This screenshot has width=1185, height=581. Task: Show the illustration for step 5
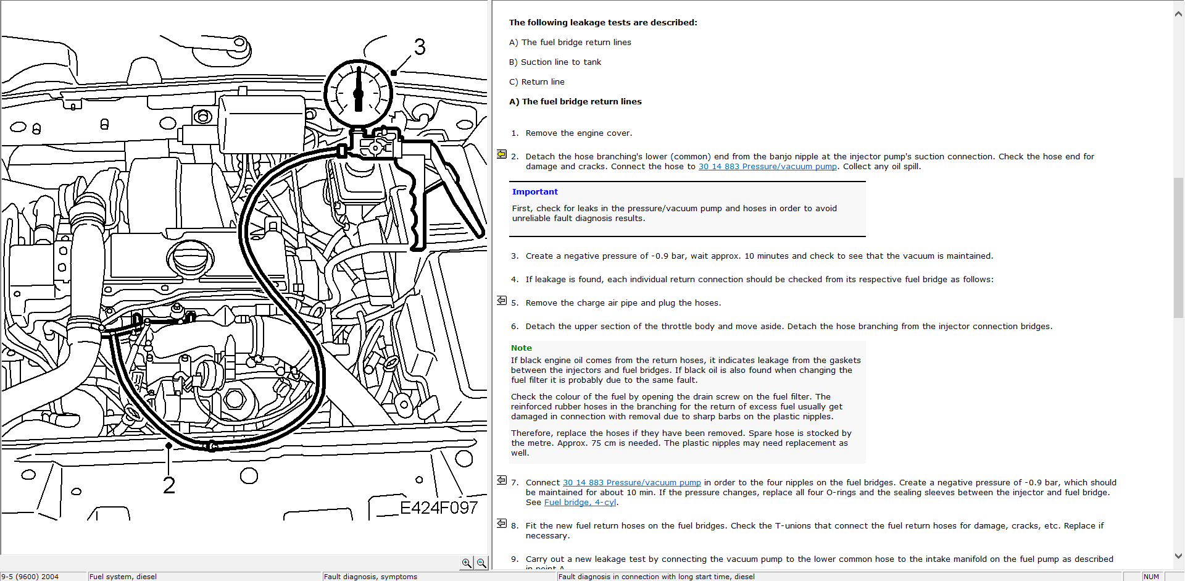point(502,300)
